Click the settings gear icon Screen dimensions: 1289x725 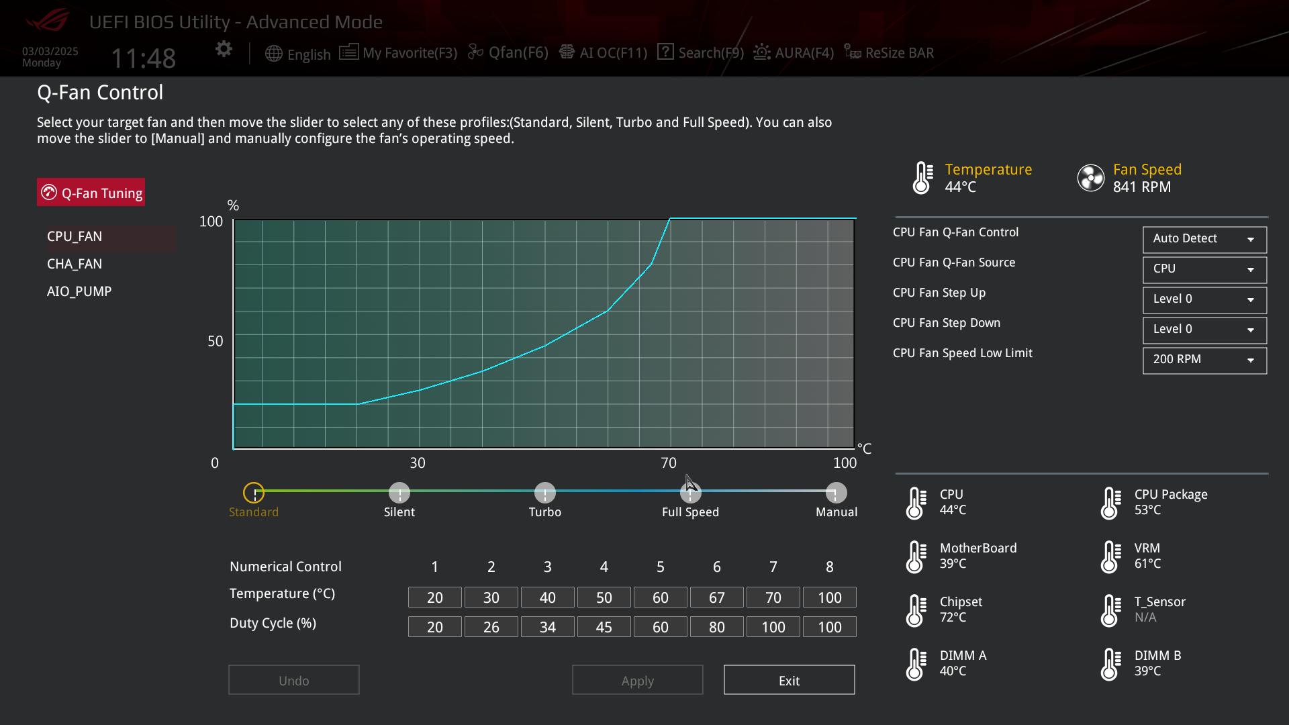[224, 49]
